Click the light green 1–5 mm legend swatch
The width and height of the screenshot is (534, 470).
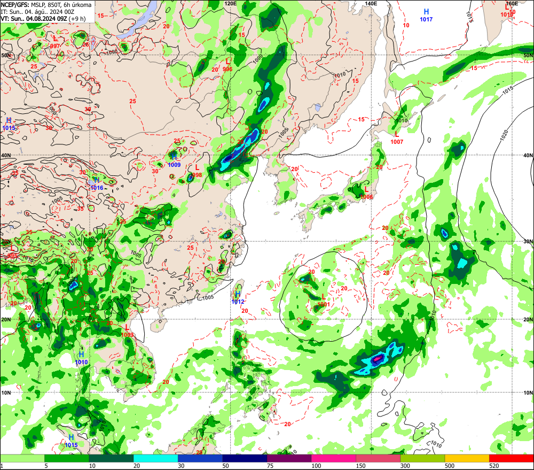coord(22,458)
